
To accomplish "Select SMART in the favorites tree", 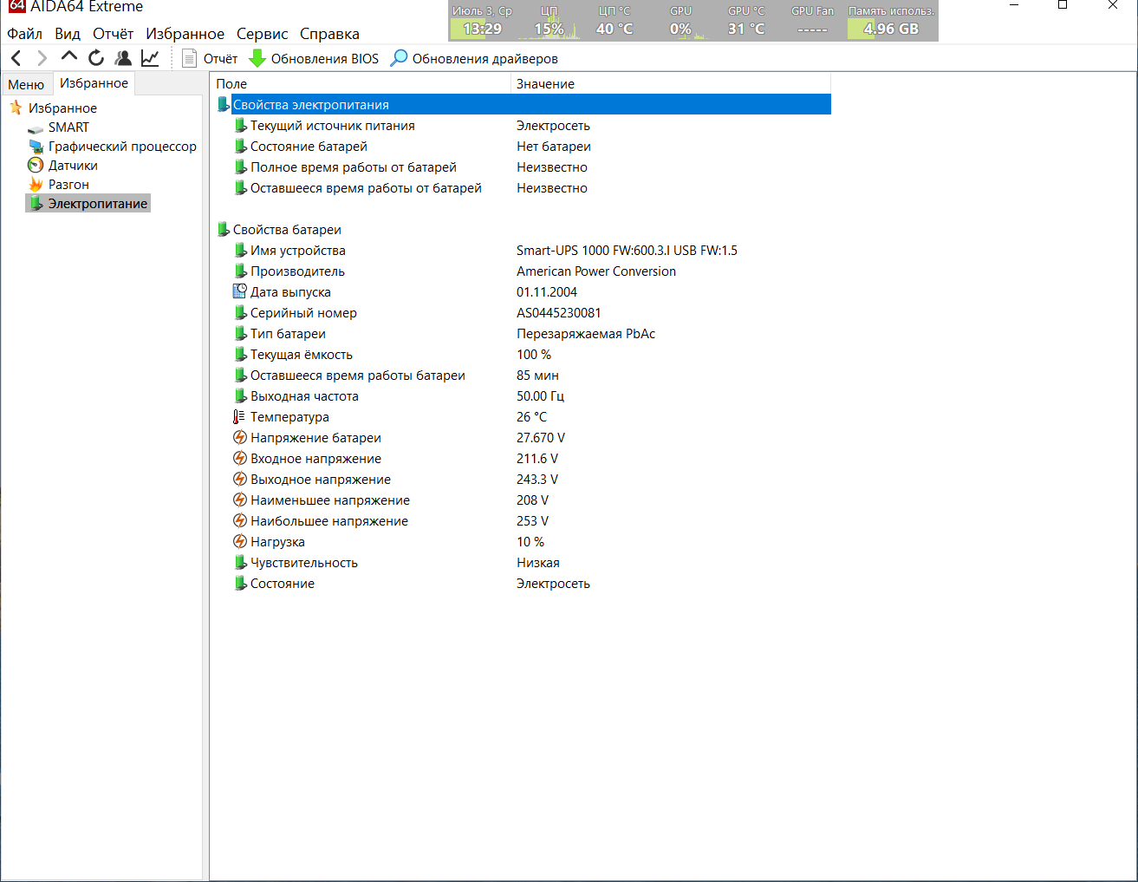I will click(68, 127).
